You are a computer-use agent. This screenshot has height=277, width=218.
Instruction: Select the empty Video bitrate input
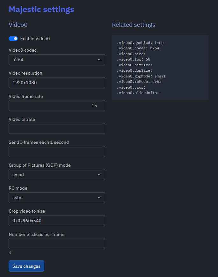pyautogui.click(x=57, y=128)
